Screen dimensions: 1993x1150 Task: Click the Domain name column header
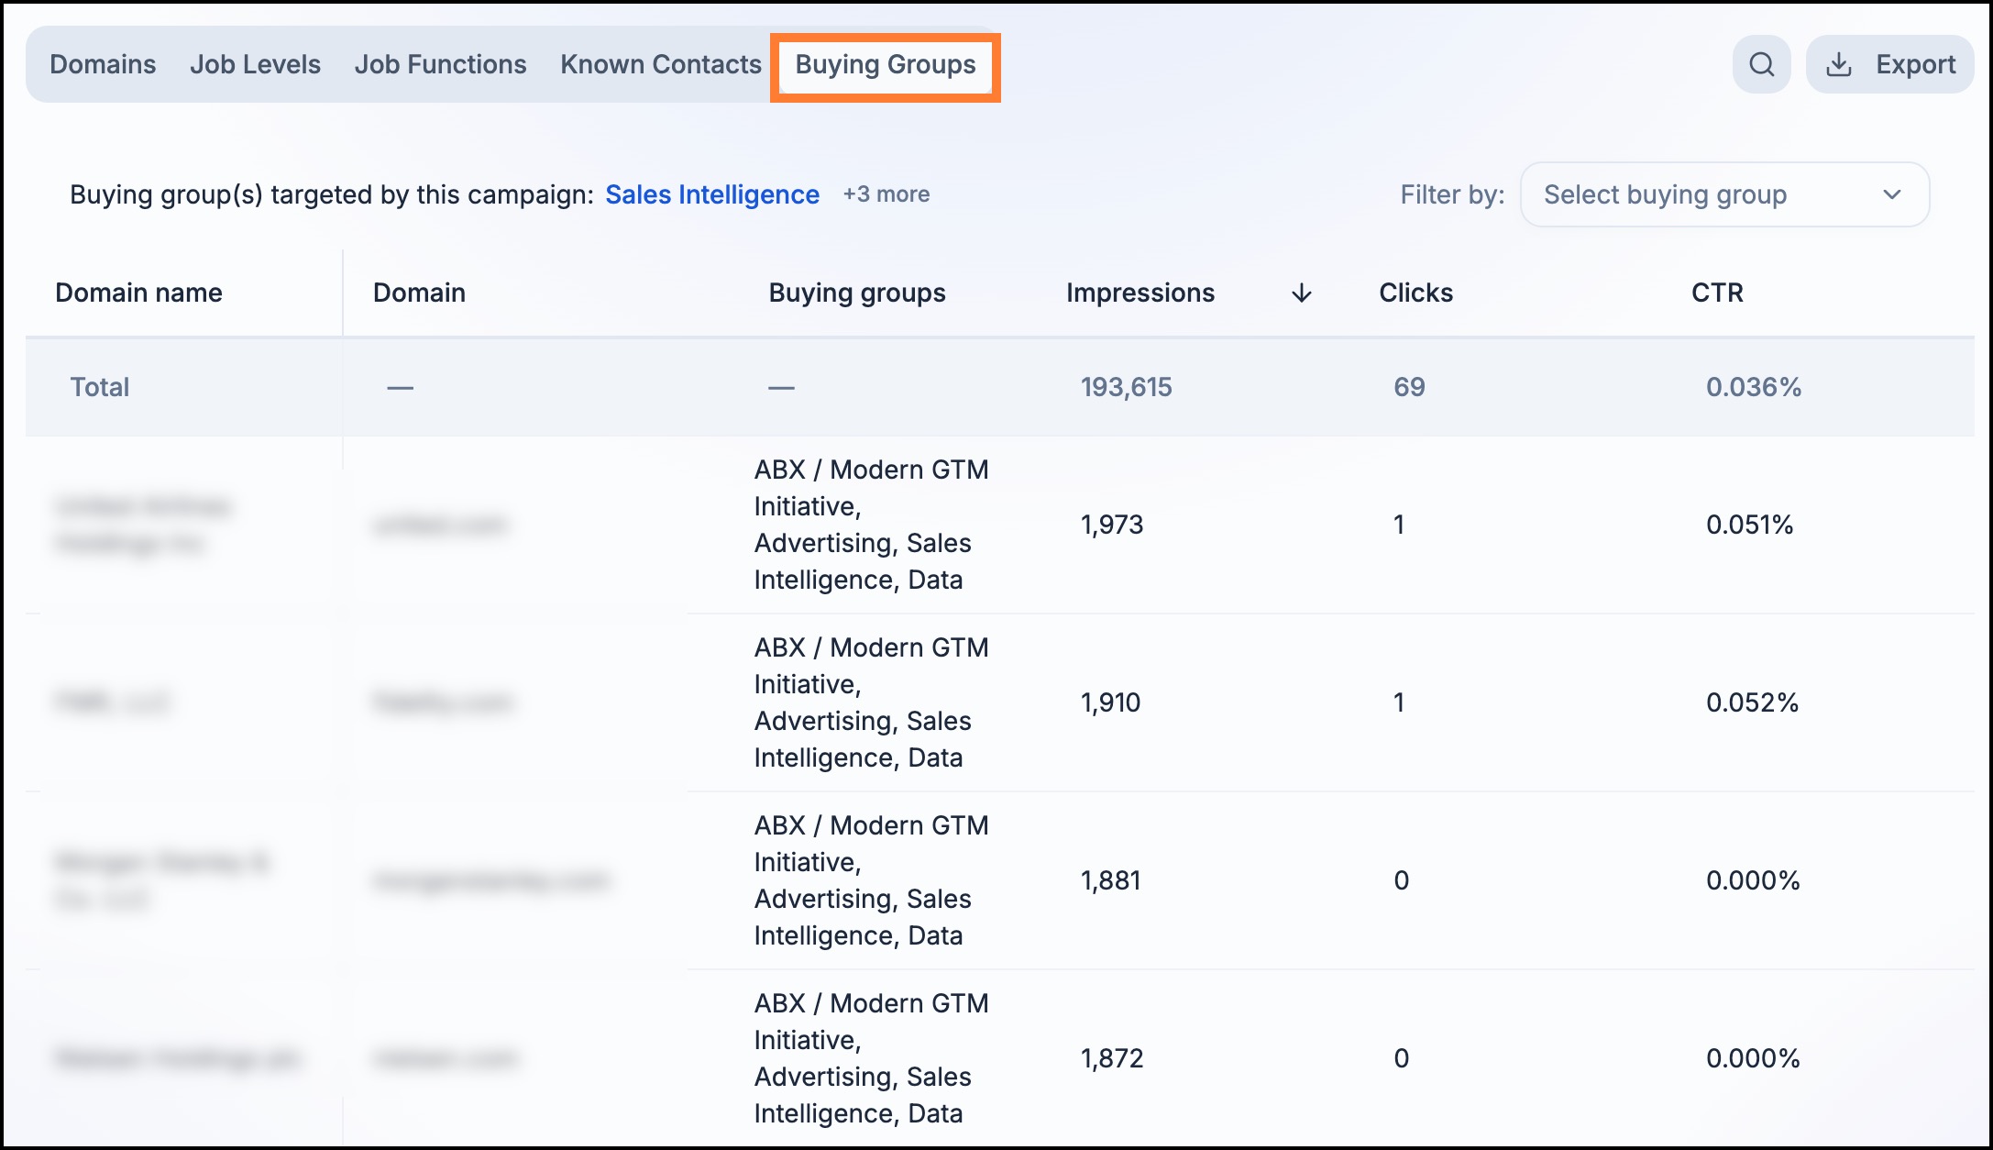pos(138,293)
